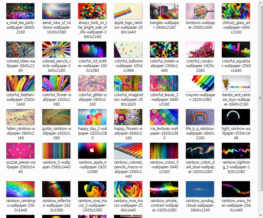This screenshot has width=263, height=218.
Task: Pick the puzzle_pieces wallpaper thumbnail
Action: pos(20,151)
